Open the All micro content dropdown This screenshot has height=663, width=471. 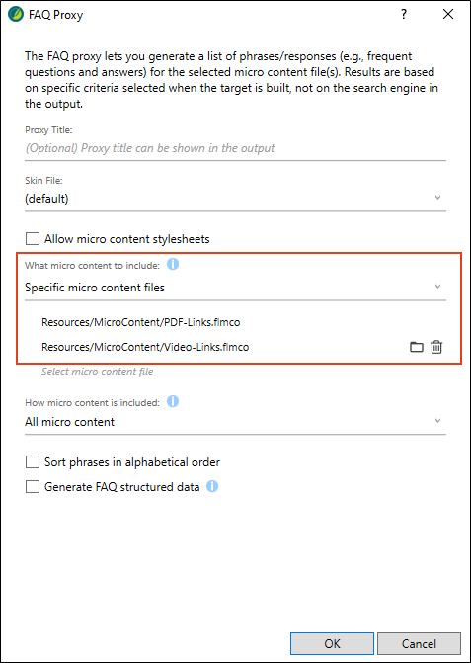(x=235, y=422)
